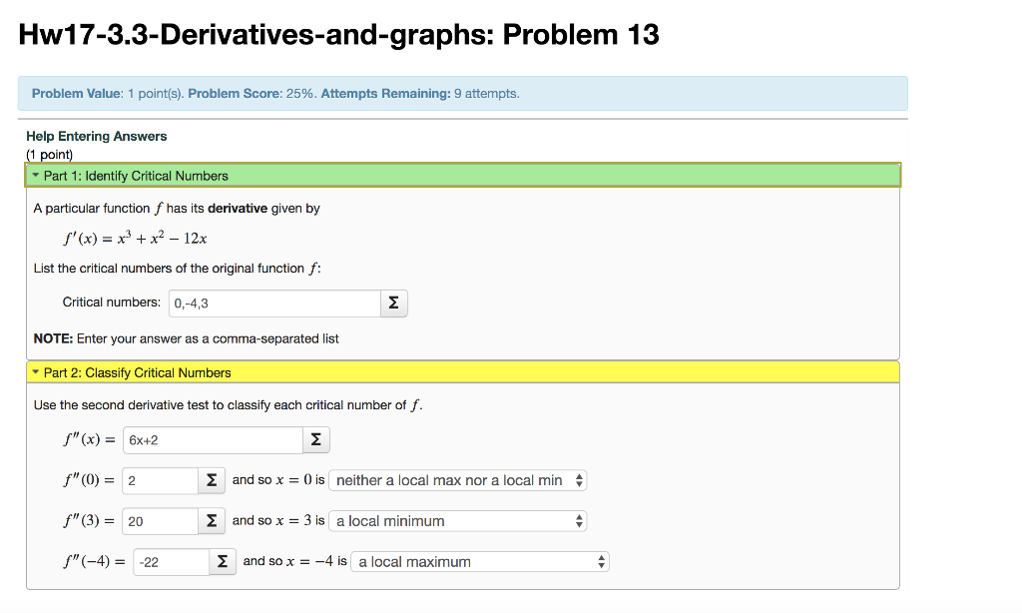Open the Help Entering Answers link
Viewport: 1022px width, 613px height.
[x=96, y=136]
